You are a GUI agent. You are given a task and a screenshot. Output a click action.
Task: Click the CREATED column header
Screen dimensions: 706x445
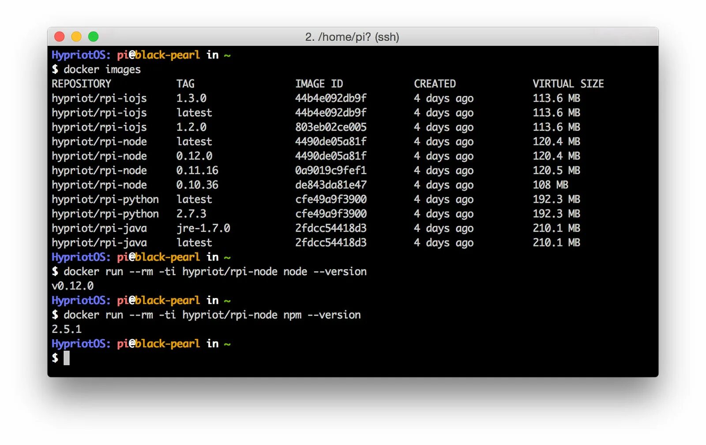(x=435, y=84)
